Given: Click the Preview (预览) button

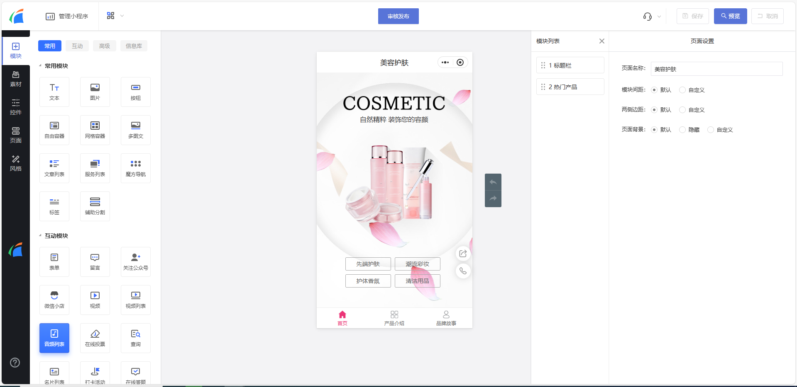Looking at the screenshot, I should point(730,16).
